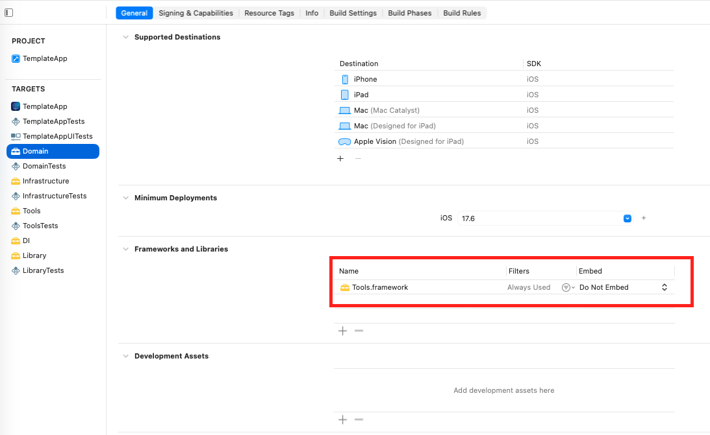Select the Tools.framework row

pyautogui.click(x=505, y=287)
